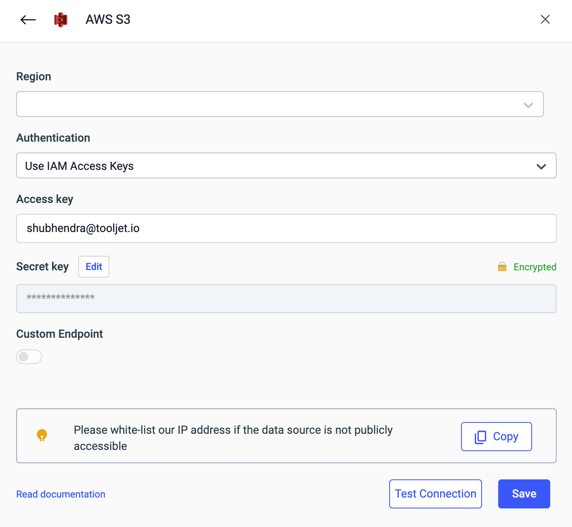Open the Read documentation link
The width and height of the screenshot is (572, 527).
tap(61, 494)
